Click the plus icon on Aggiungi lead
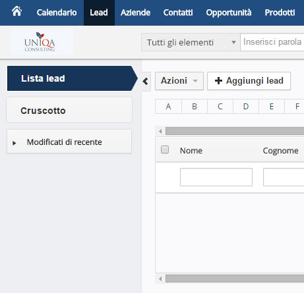This screenshot has width=304, height=293. (x=218, y=81)
